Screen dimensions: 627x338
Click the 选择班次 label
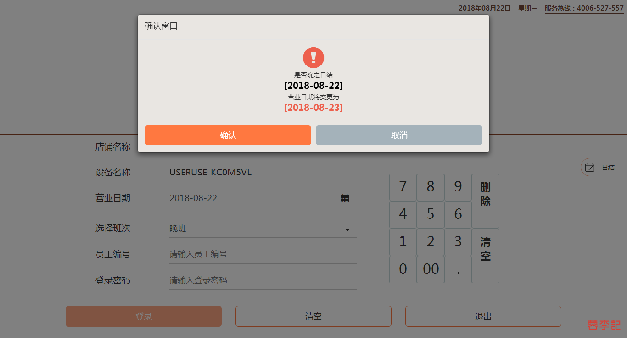113,229
